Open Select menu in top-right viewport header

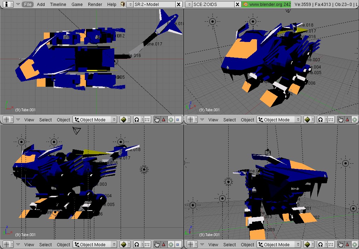click(229, 120)
